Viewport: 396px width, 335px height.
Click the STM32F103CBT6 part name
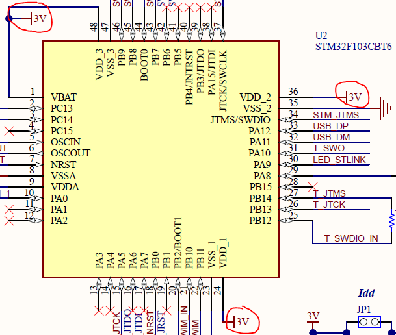pos(353,47)
